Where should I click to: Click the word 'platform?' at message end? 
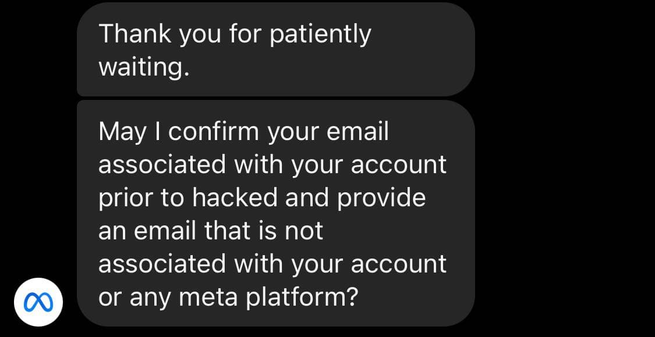302,297
